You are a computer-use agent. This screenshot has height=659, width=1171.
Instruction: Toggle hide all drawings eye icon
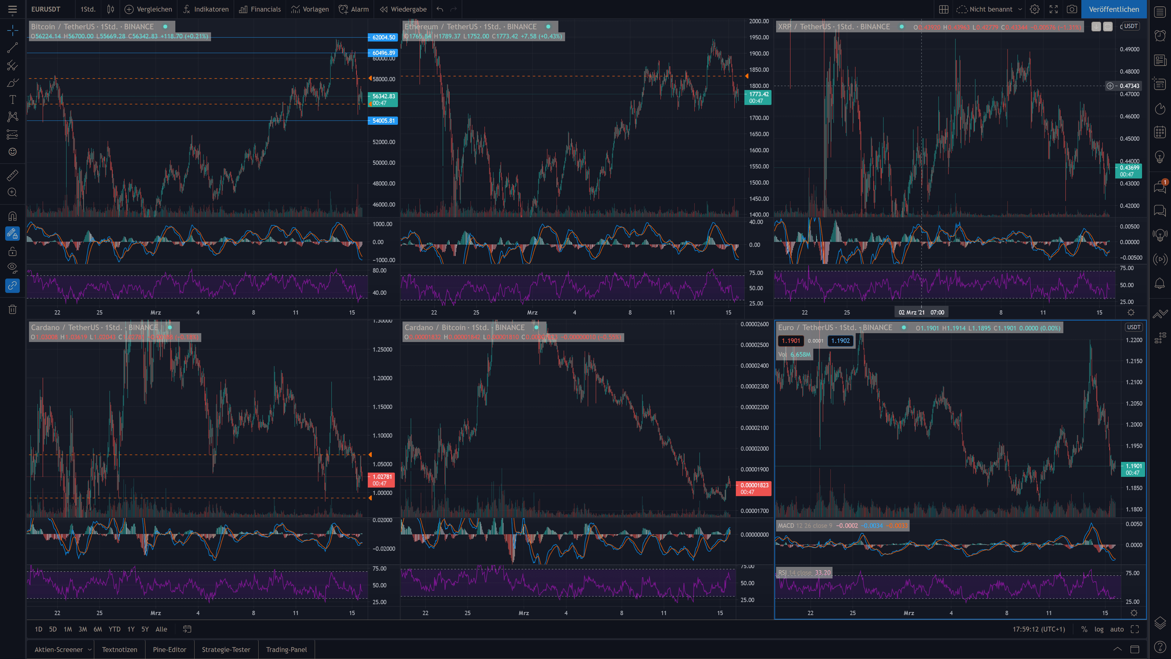tap(12, 268)
